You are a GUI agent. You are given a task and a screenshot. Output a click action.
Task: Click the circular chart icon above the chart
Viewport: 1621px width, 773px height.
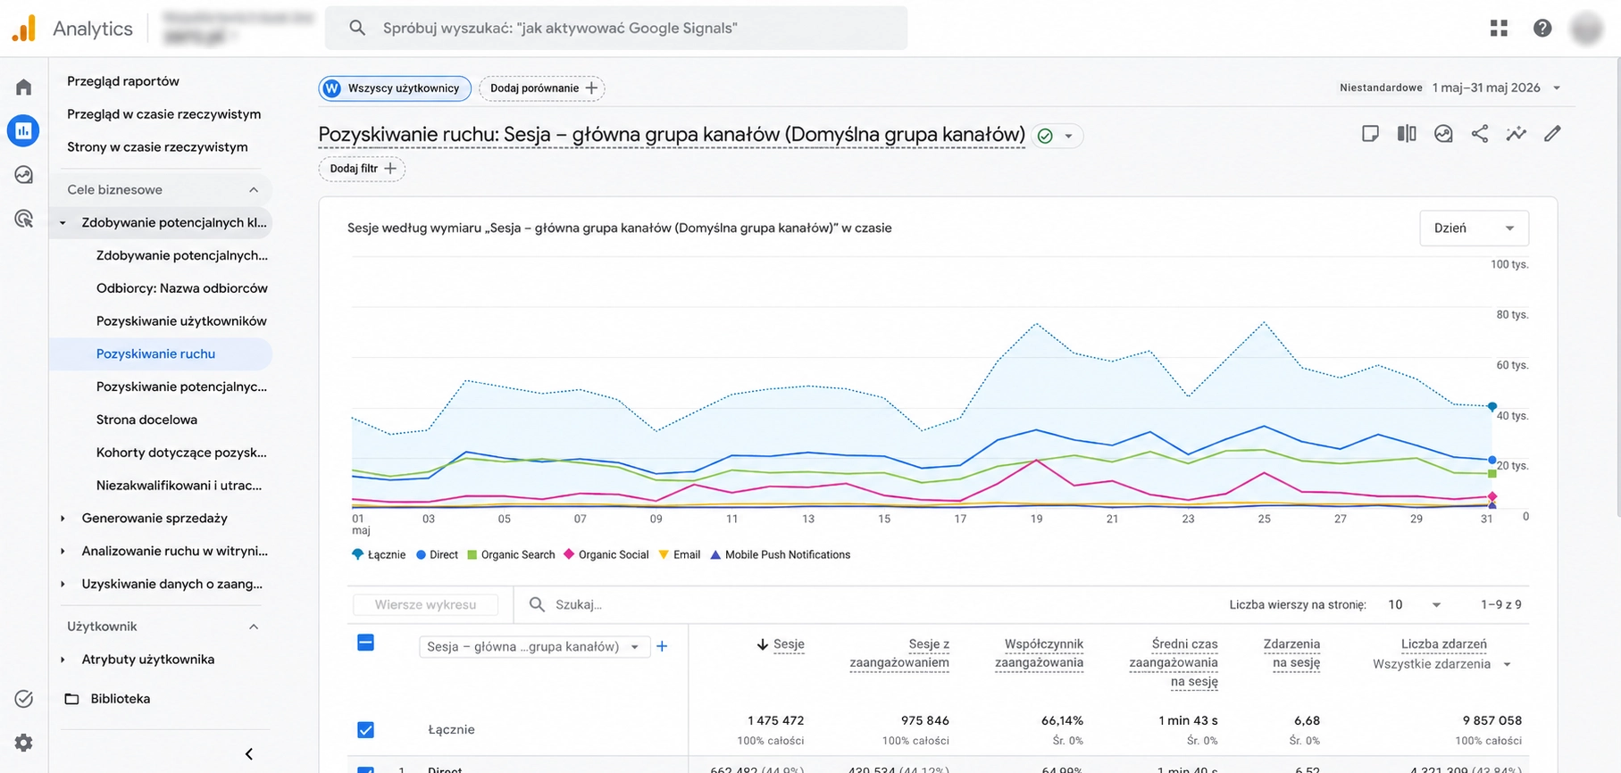[x=1443, y=134]
